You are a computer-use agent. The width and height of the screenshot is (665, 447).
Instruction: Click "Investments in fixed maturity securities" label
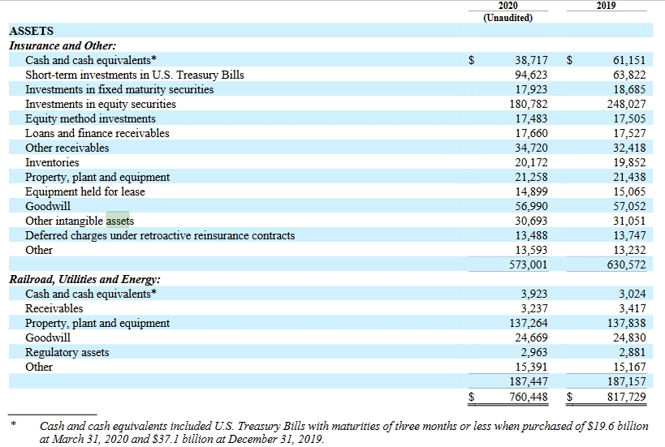tap(119, 89)
